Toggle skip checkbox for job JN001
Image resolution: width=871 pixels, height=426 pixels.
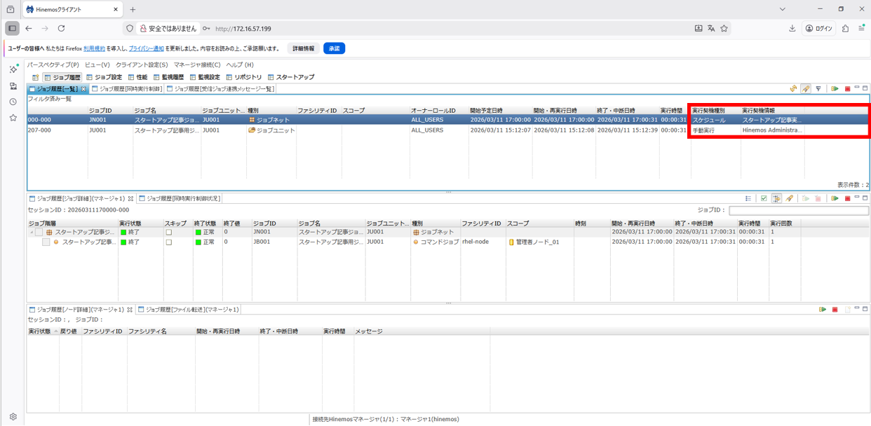(x=168, y=232)
